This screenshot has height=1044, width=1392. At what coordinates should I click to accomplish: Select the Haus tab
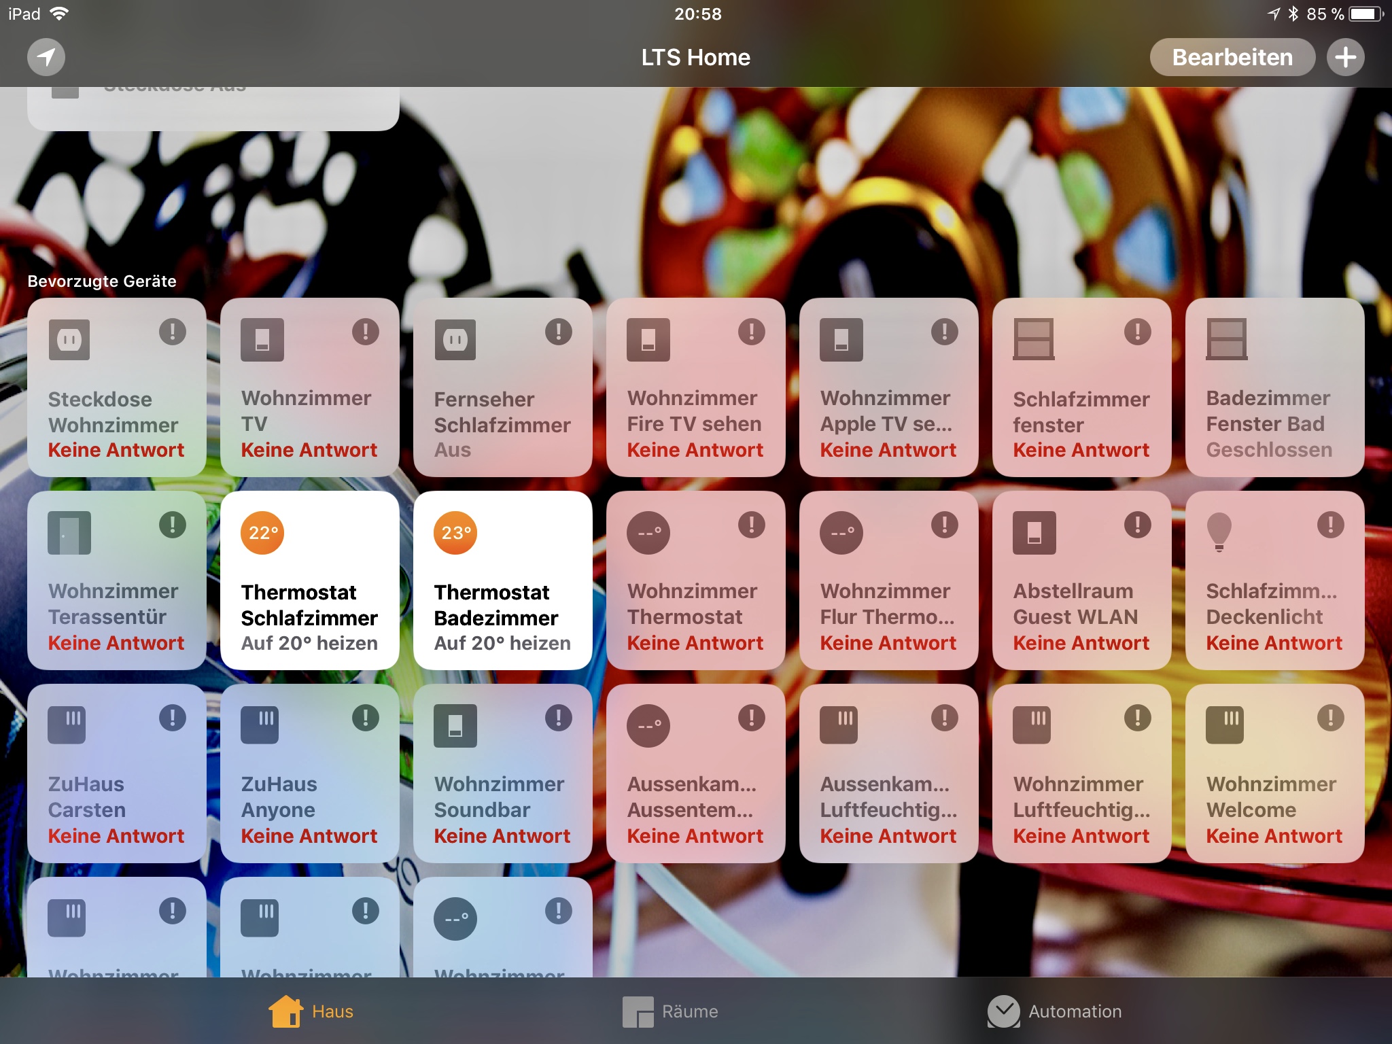coord(311,1011)
